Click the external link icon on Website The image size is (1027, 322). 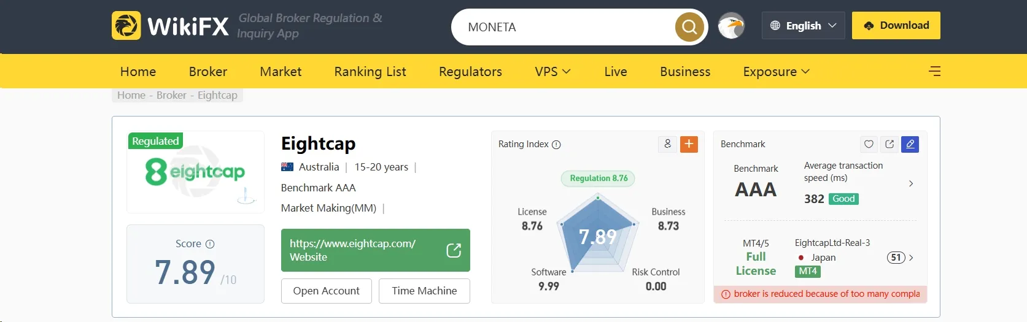(x=454, y=250)
